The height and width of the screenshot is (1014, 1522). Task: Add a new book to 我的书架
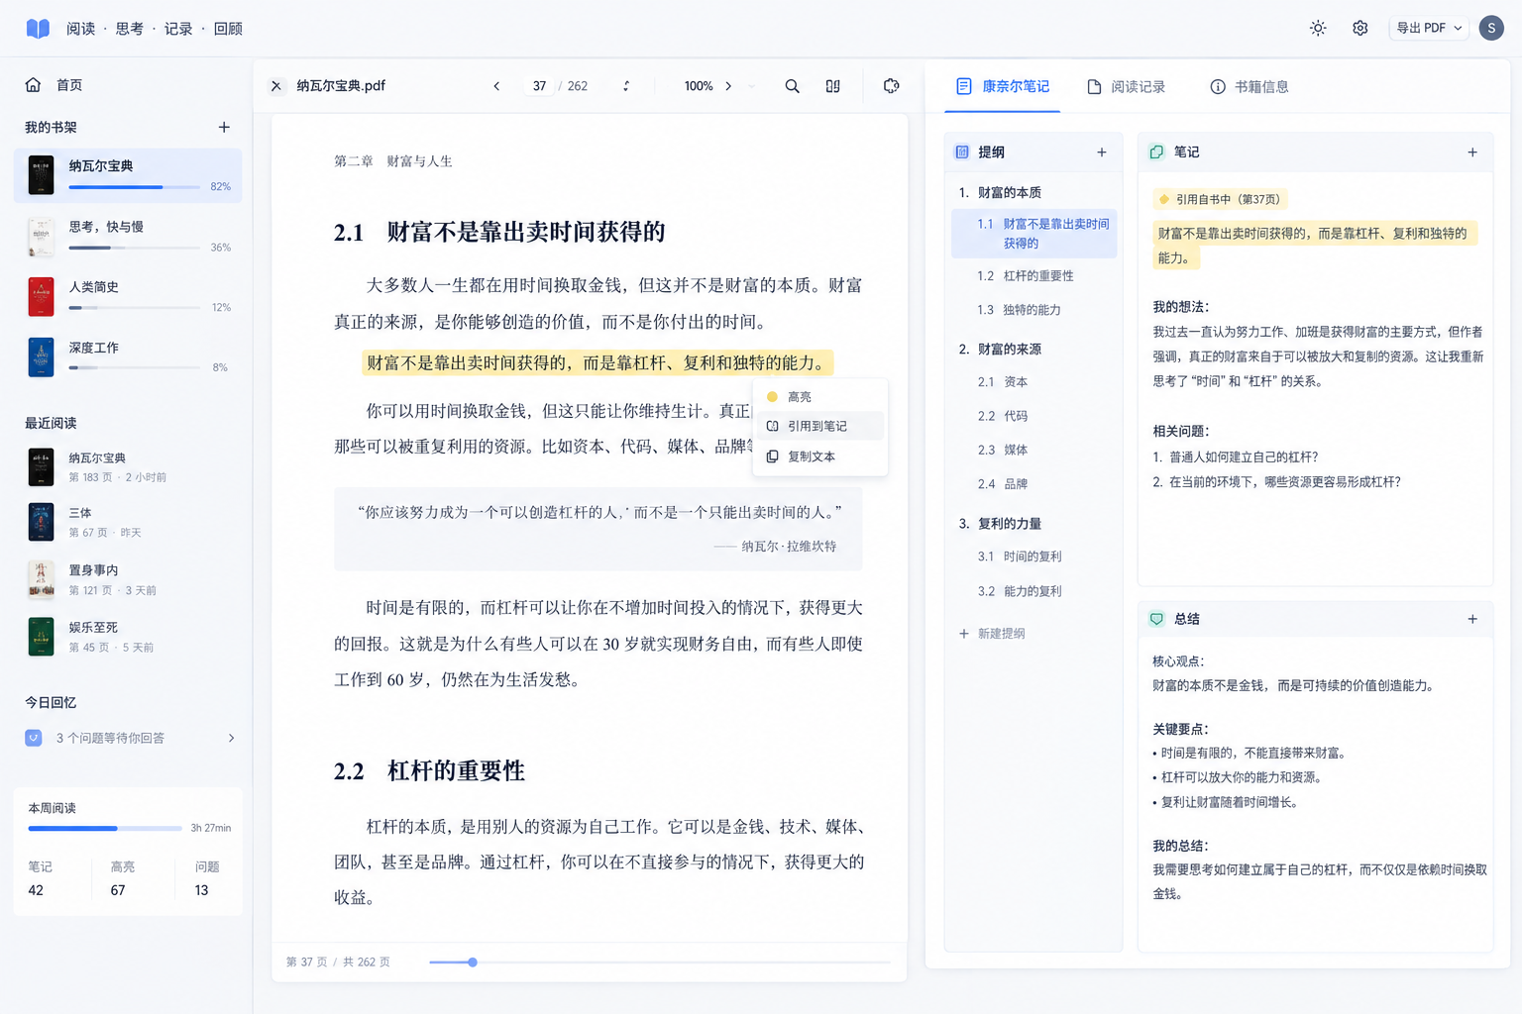pyautogui.click(x=224, y=127)
